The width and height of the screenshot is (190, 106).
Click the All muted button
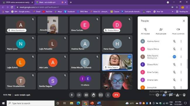click(145, 31)
